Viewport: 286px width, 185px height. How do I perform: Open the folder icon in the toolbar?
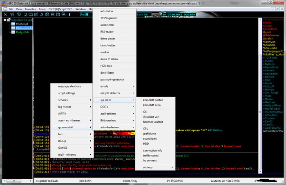31,14
